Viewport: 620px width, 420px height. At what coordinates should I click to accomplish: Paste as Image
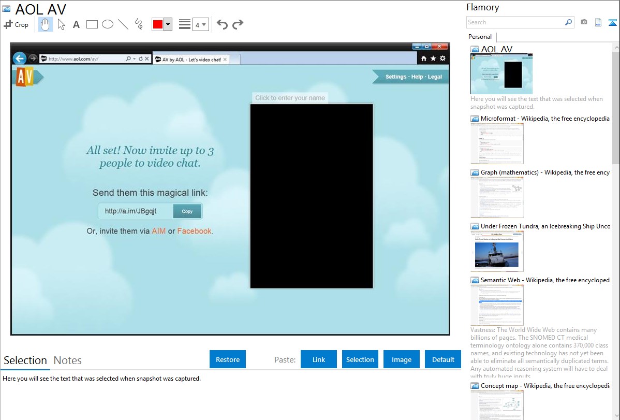[401, 359]
